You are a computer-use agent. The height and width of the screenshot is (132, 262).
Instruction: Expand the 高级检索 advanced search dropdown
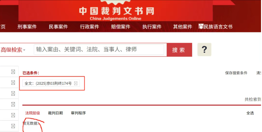click(13, 50)
